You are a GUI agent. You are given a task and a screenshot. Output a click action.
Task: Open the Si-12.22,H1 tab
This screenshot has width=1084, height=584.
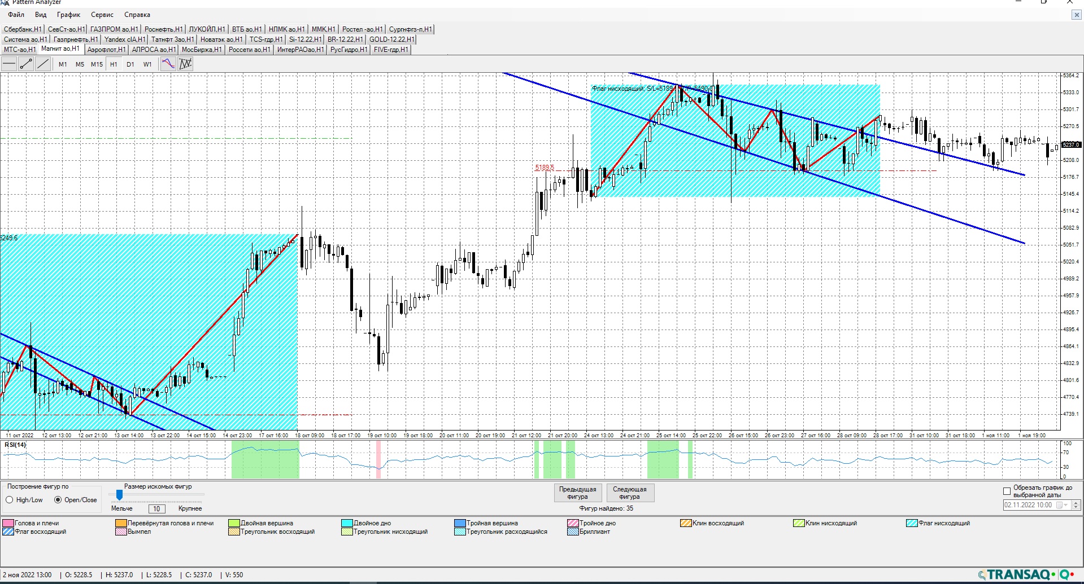coord(305,39)
